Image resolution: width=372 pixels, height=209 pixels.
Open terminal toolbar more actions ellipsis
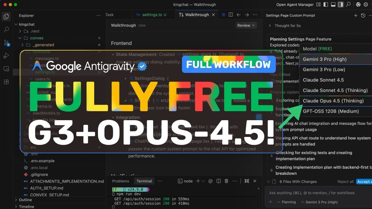(235, 181)
